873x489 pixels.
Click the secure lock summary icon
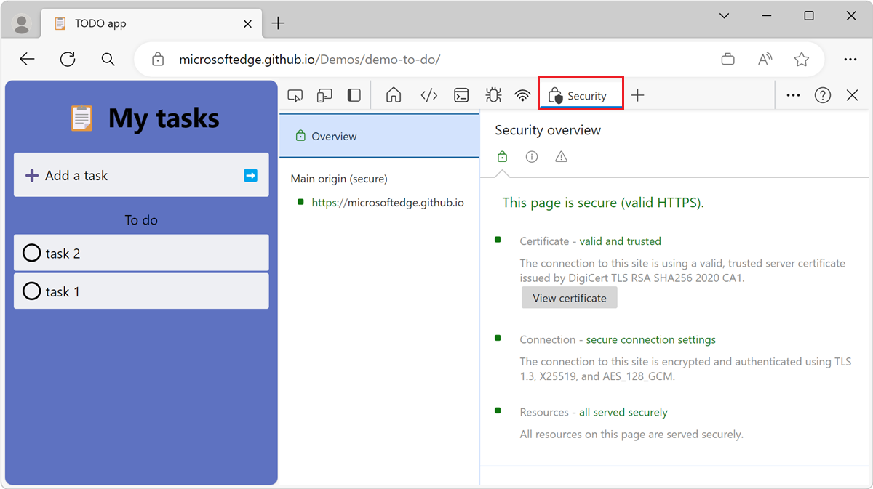(502, 156)
